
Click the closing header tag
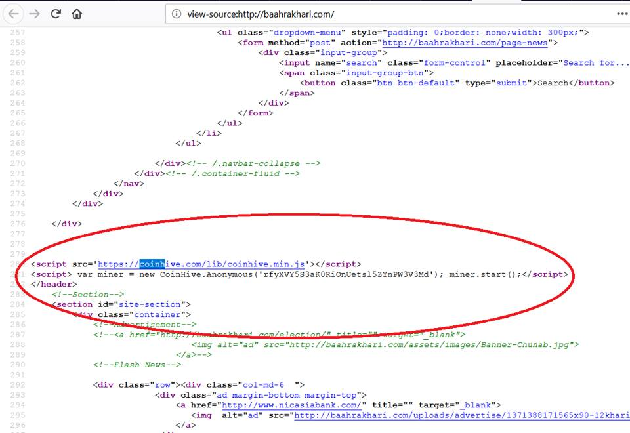[54, 284]
